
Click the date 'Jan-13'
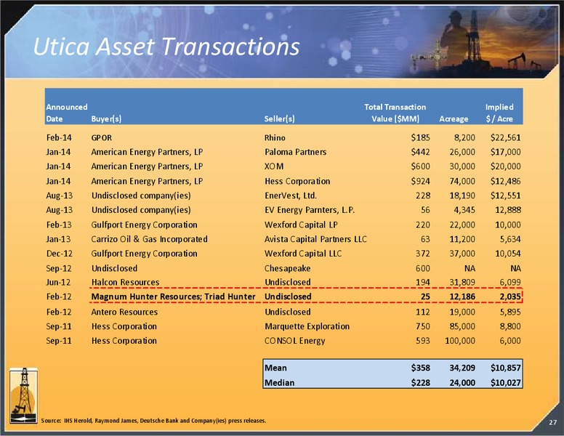58,239
